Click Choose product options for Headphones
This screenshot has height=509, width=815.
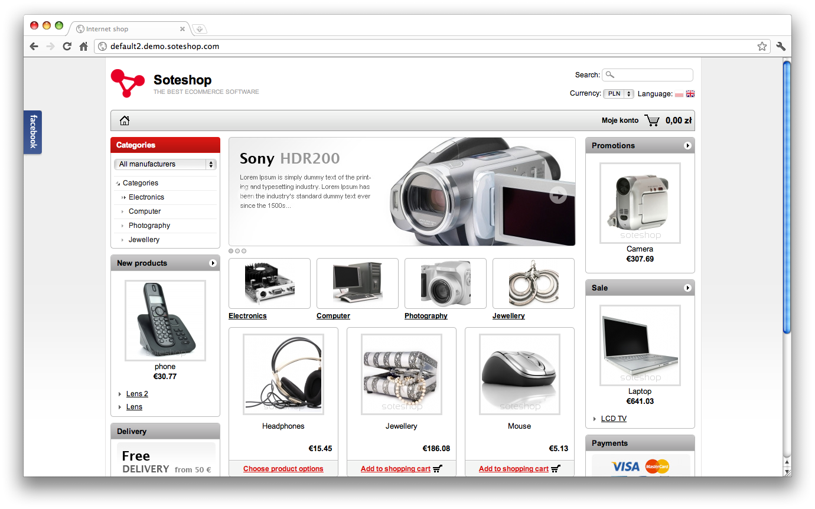283,469
